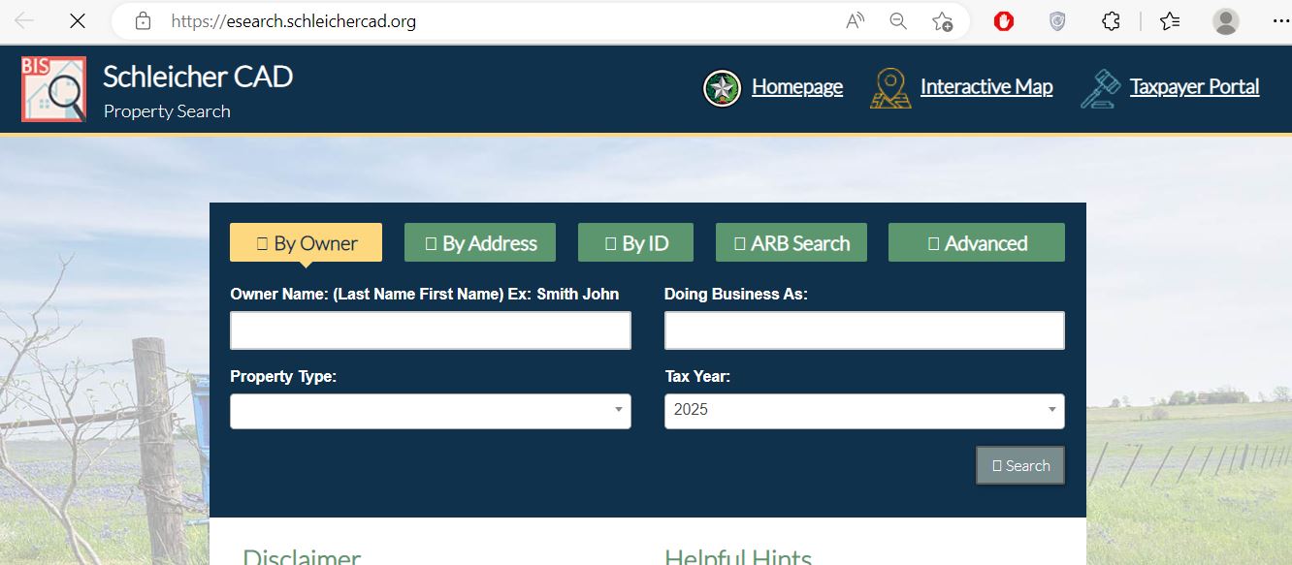Click the Interactive Map pin icon

(x=890, y=88)
